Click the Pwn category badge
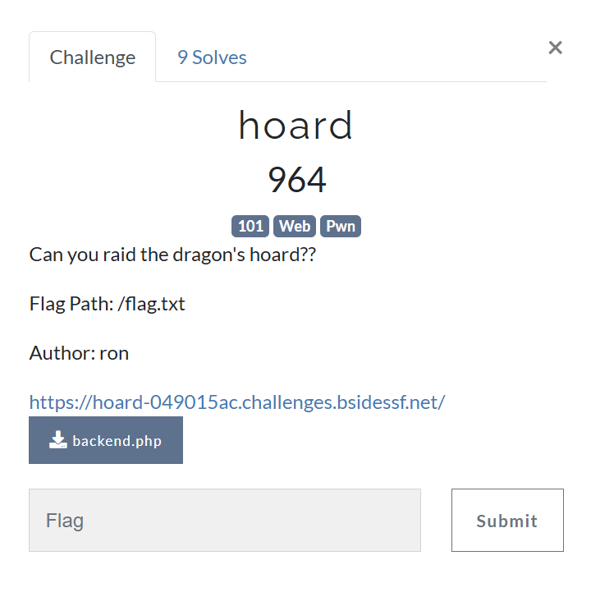The height and width of the screenshot is (597, 591). coord(341,226)
